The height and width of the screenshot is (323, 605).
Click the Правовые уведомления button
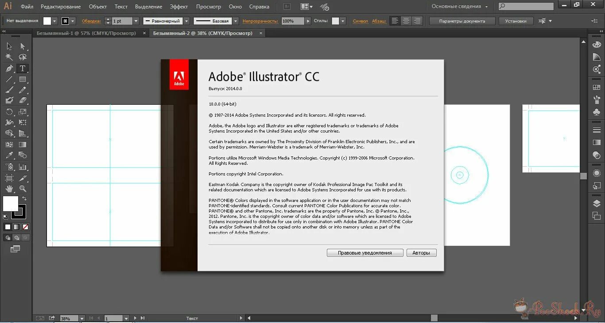click(365, 253)
